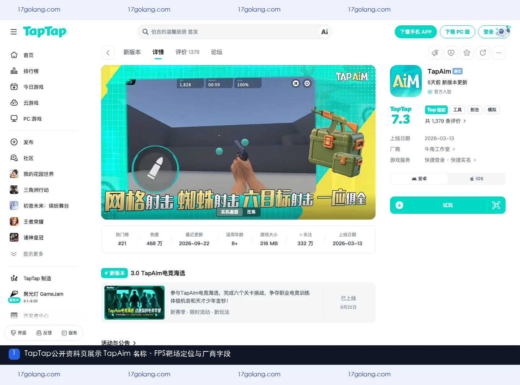This screenshot has width=520, height=385.
Task: Click the search magnifier icon
Action: 145,32
